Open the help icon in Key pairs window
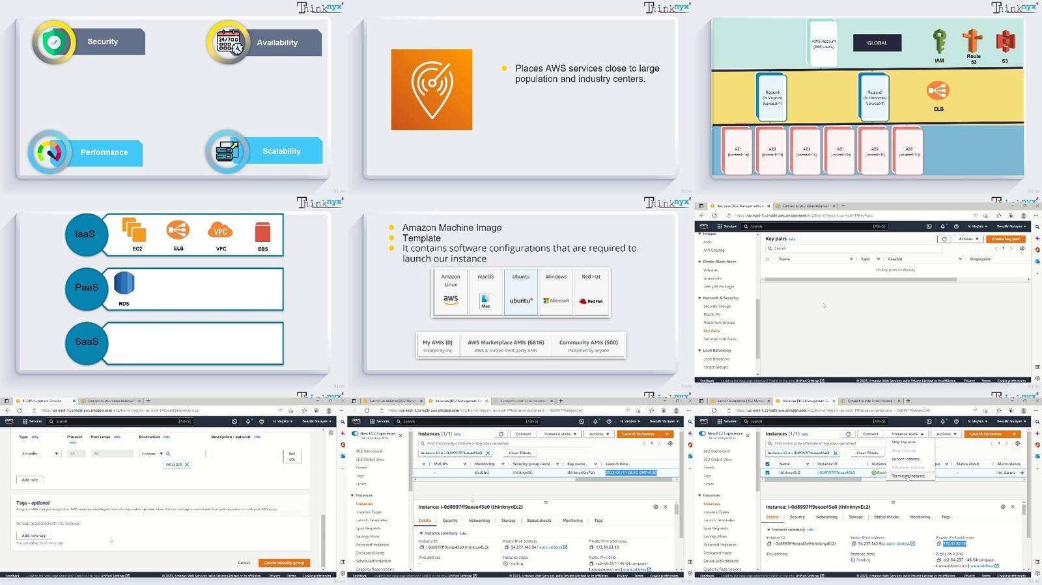 956,226
